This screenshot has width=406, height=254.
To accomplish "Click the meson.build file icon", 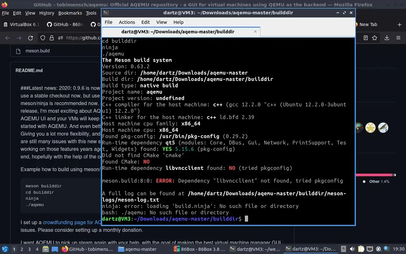I will pyautogui.click(x=18, y=51).
